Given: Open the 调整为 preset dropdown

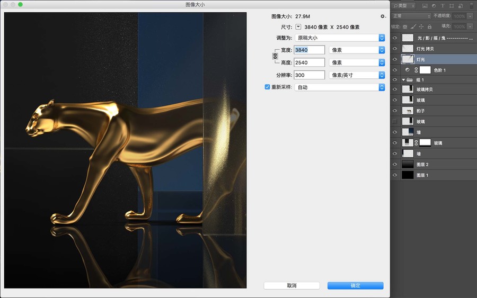Looking at the screenshot, I should coord(340,38).
